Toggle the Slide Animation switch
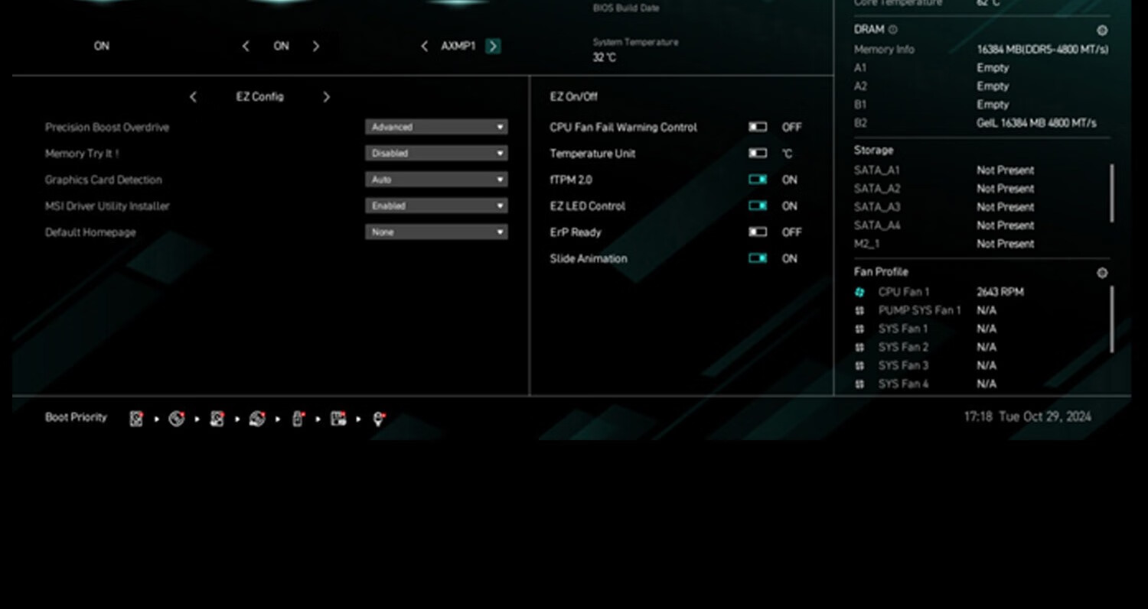 click(x=758, y=258)
